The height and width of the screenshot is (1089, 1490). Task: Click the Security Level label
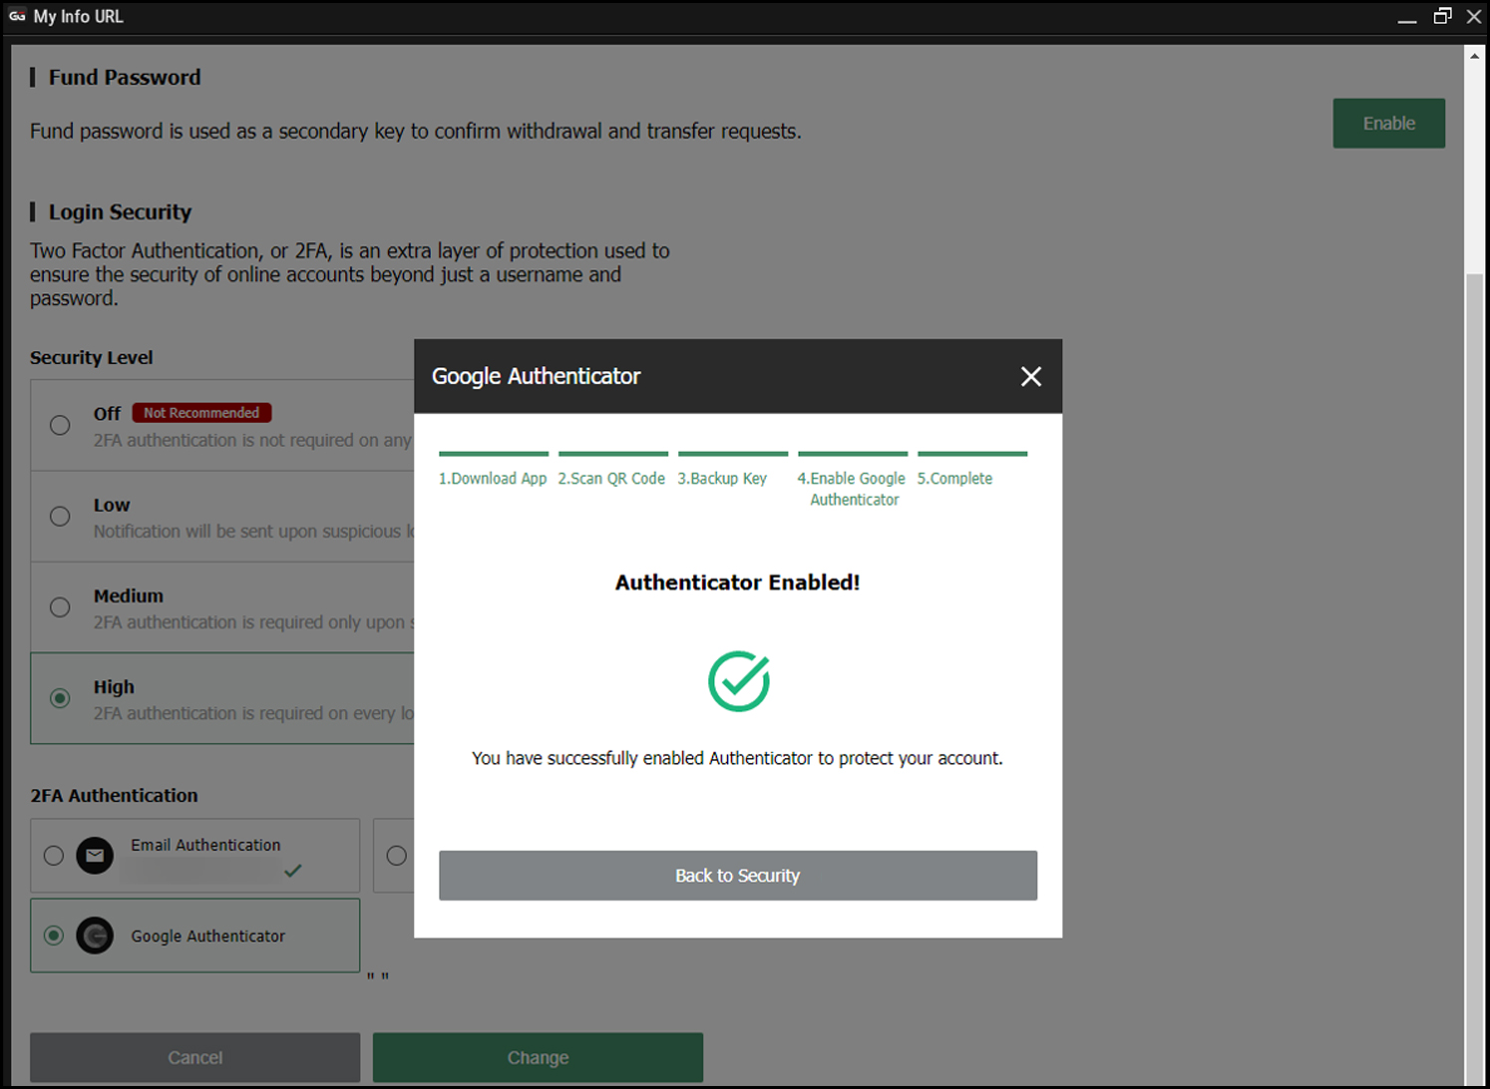[92, 358]
